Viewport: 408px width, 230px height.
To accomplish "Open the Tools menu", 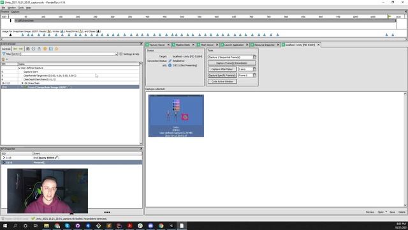I will pyautogui.click(x=21, y=8).
